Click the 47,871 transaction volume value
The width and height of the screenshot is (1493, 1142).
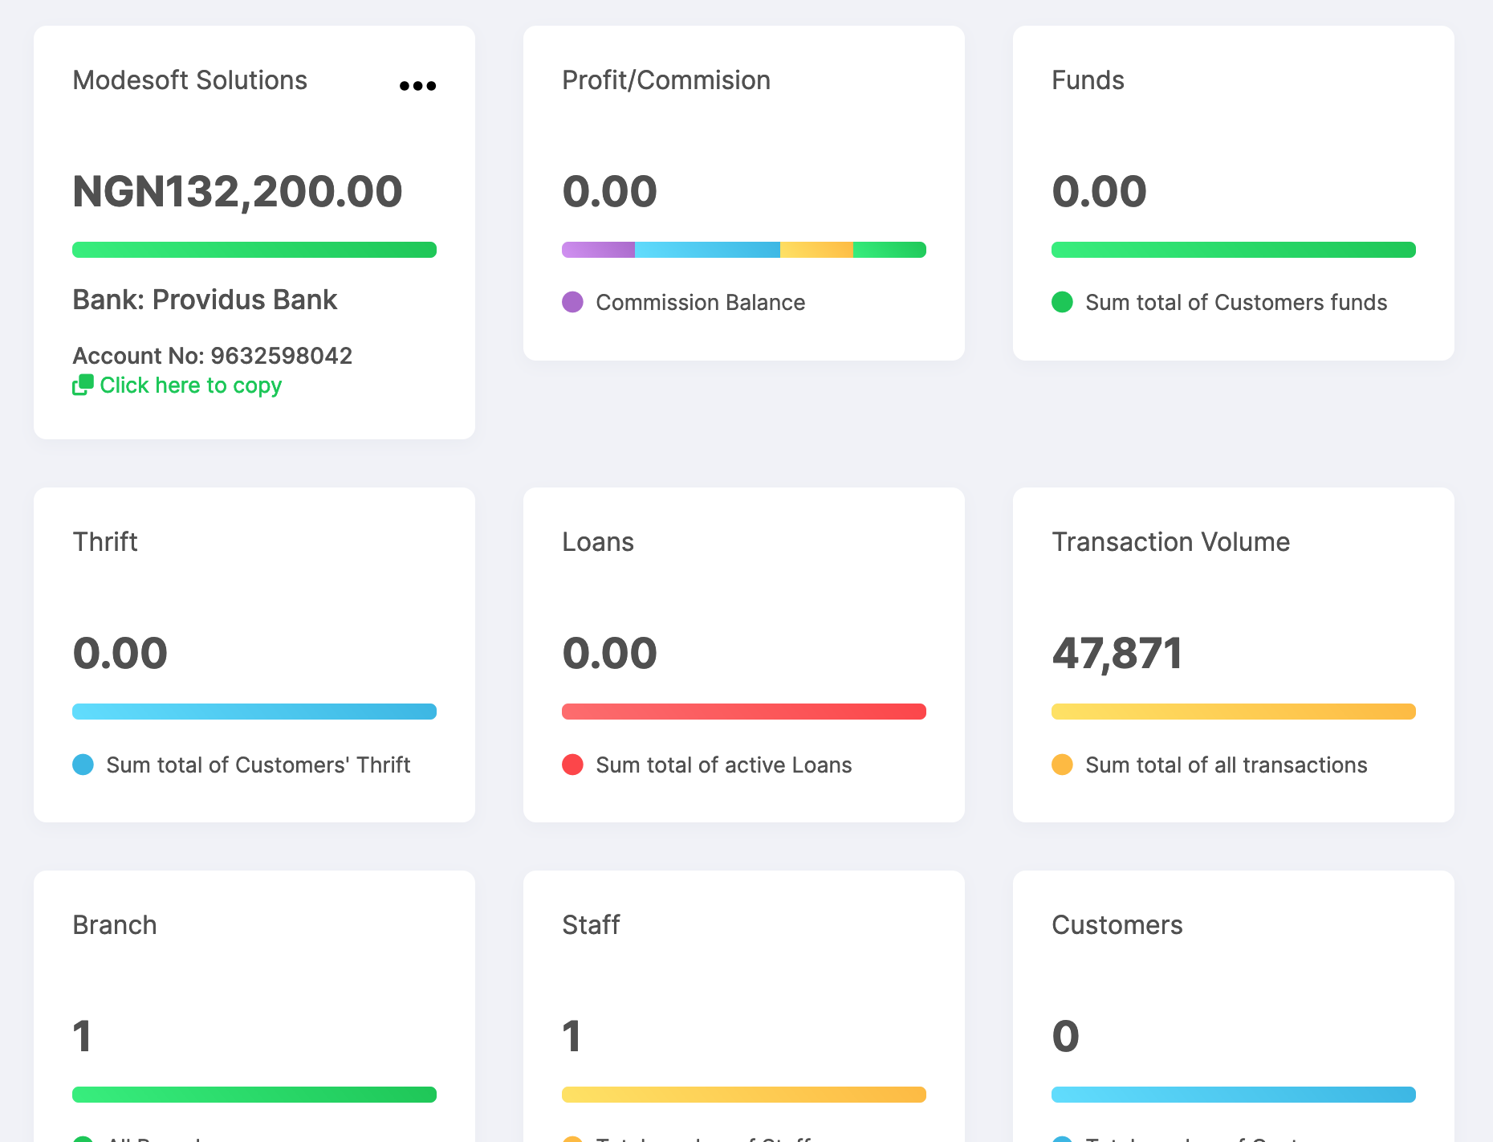click(1117, 654)
